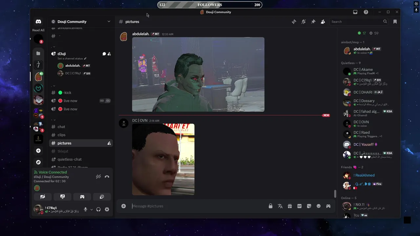Focus the Message #pictures input box
Image resolution: width=420 pixels, height=236 pixels.
click(199, 206)
